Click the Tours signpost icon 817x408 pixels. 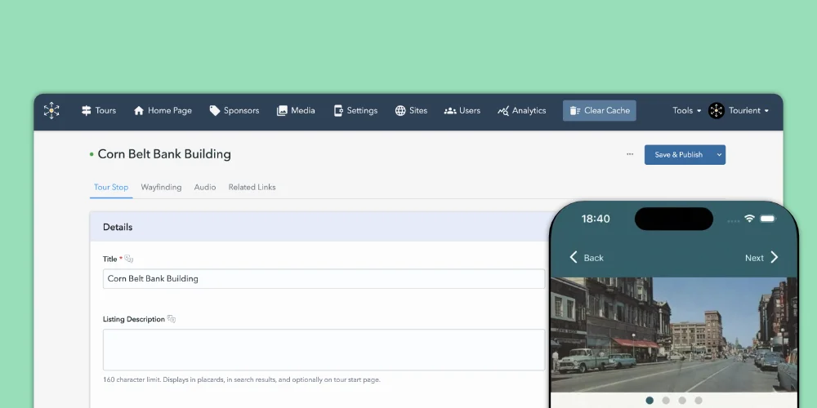(86, 110)
